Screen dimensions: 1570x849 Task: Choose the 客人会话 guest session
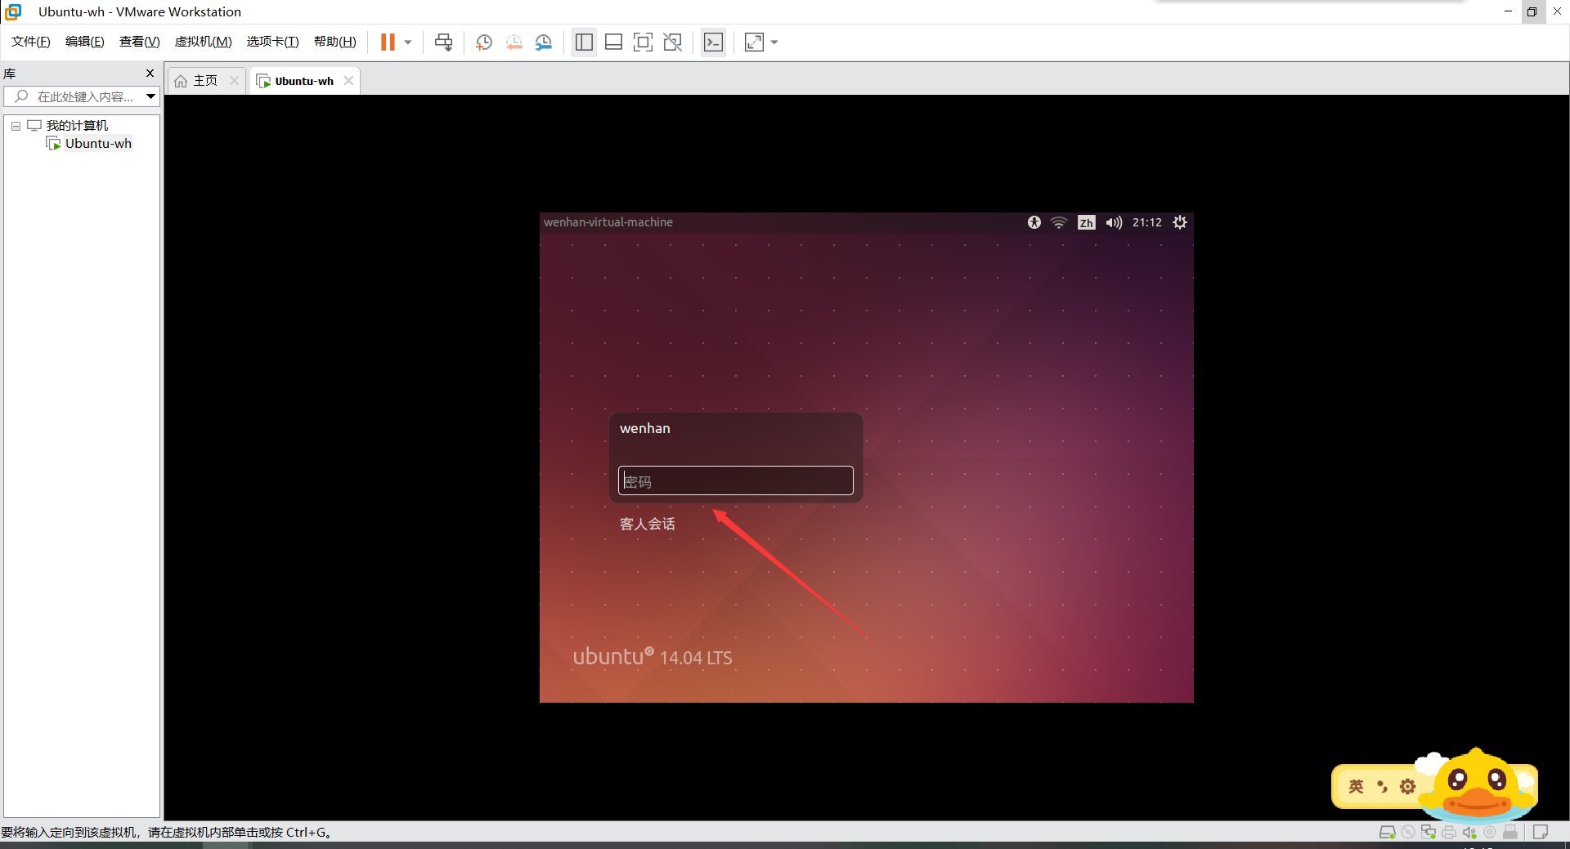coord(648,524)
